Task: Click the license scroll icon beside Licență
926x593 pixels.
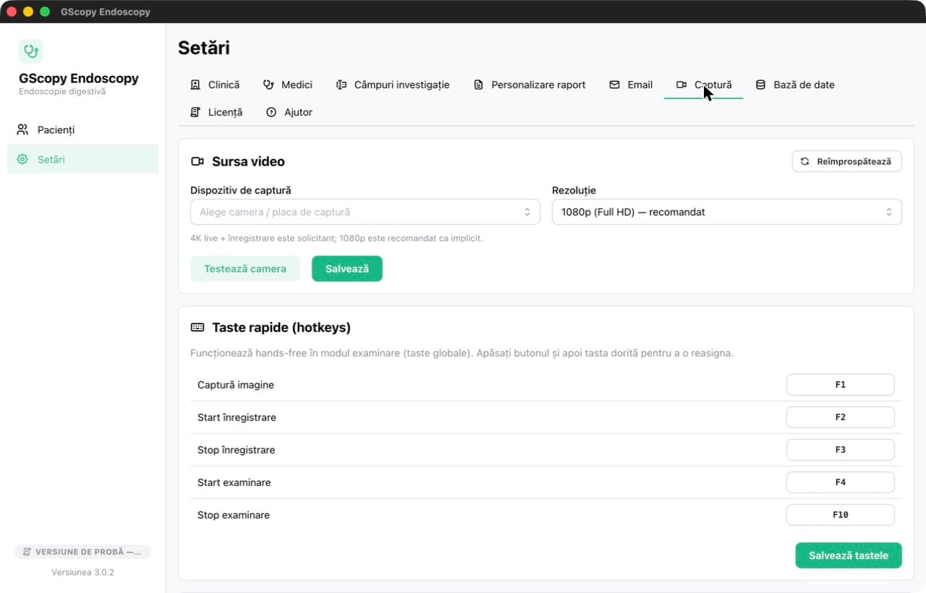Action: click(195, 112)
